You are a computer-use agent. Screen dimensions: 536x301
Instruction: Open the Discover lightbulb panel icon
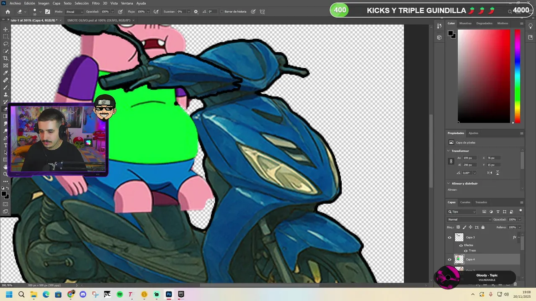click(531, 26)
